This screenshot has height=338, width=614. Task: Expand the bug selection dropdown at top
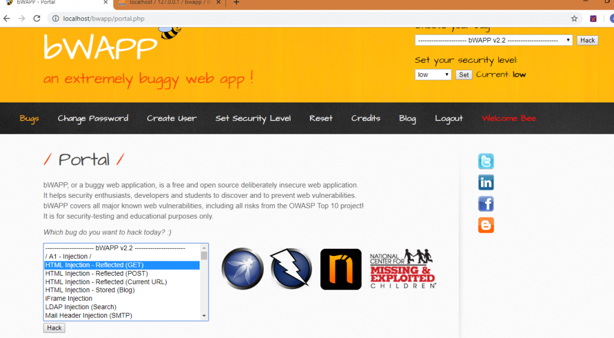point(493,40)
